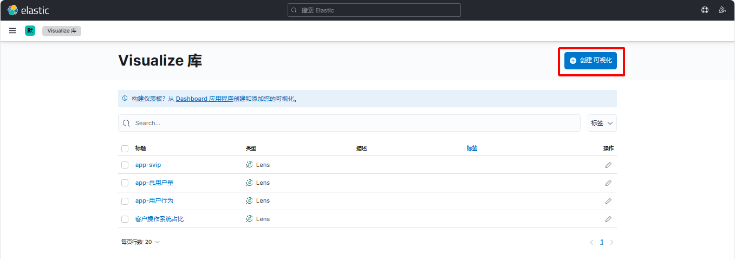Edit the app-总用户量 visualization pencil icon

coord(608,183)
